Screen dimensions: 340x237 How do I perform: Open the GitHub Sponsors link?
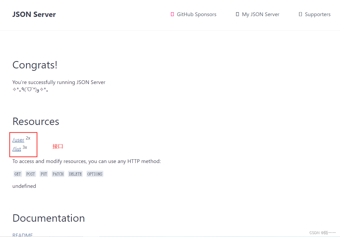click(197, 14)
